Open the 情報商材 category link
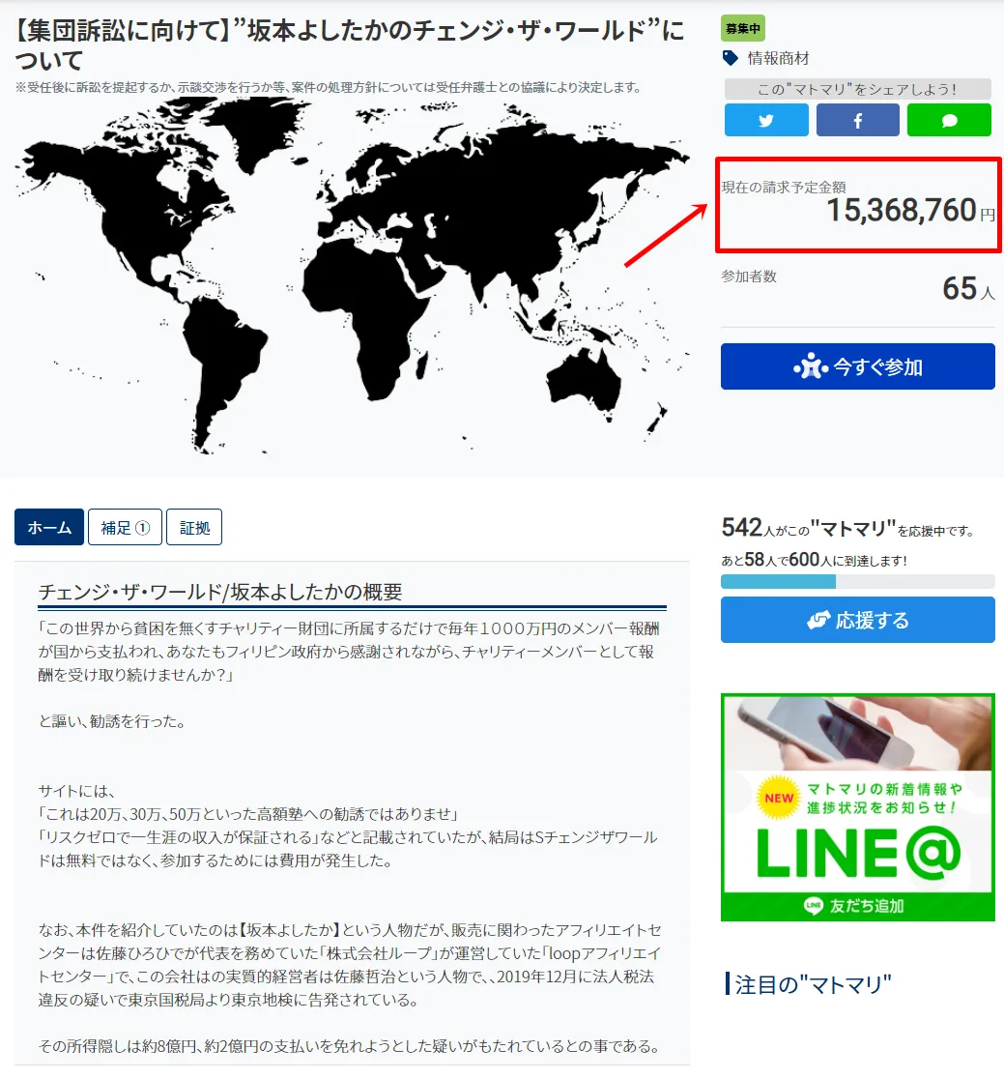 778,58
